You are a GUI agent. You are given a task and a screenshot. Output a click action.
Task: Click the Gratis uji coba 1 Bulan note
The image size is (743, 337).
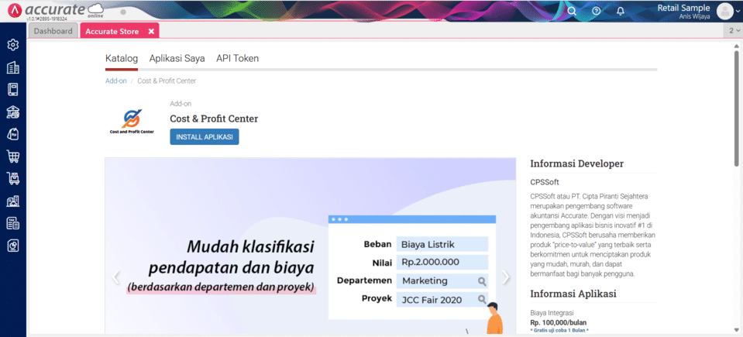click(x=559, y=330)
